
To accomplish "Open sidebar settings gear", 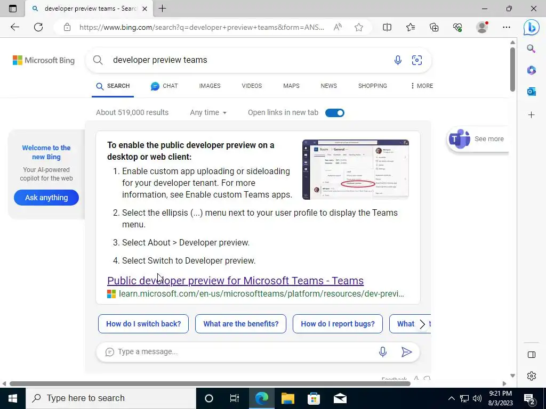I will (x=532, y=375).
